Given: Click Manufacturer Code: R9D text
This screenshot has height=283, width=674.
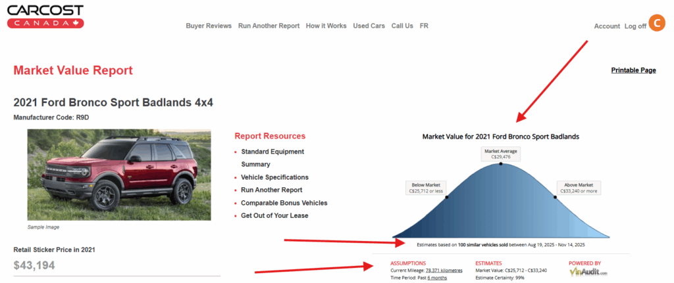Looking at the screenshot, I should tap(53, 117).
